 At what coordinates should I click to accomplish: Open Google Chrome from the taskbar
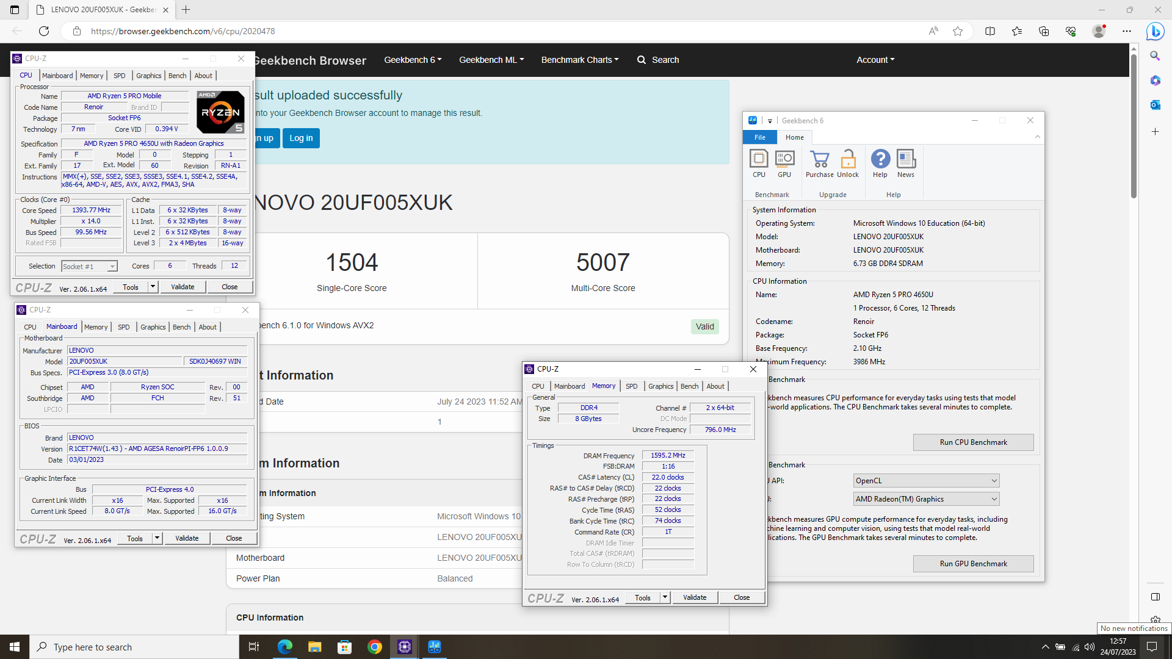click(375, 647)
